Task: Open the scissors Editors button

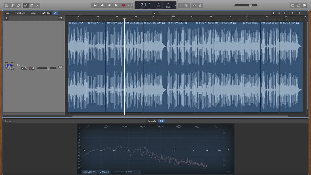Action: [37, 5]
